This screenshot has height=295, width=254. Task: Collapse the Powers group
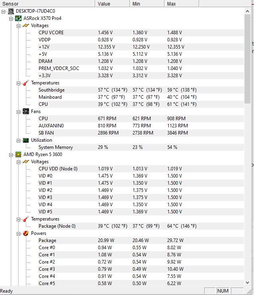(x=18, y=234)
